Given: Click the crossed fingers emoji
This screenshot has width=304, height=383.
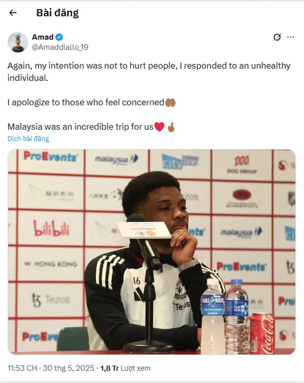Looking at the screenshot, I should (x=171, y=127).
